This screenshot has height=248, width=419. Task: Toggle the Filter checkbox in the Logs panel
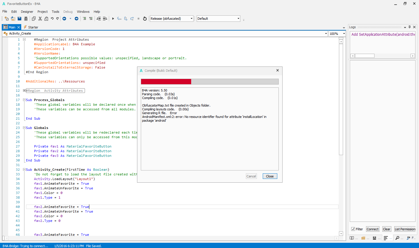(353, 229)
